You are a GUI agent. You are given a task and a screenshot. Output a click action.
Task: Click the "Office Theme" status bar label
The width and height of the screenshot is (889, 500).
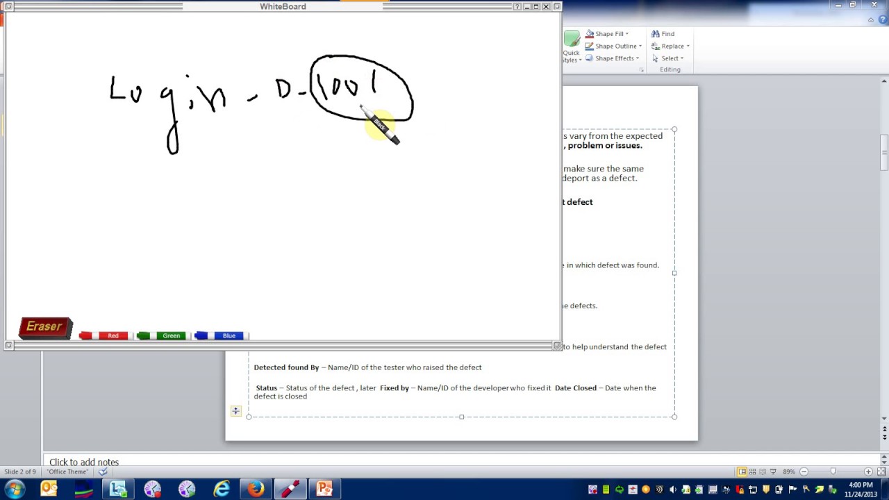[67, 472]
